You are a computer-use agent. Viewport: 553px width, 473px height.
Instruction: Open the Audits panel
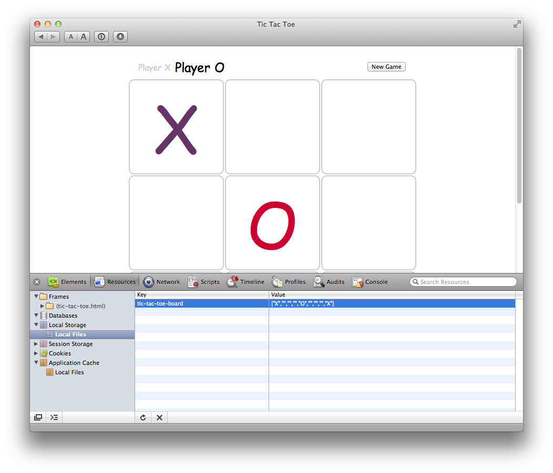coord(329,282)
